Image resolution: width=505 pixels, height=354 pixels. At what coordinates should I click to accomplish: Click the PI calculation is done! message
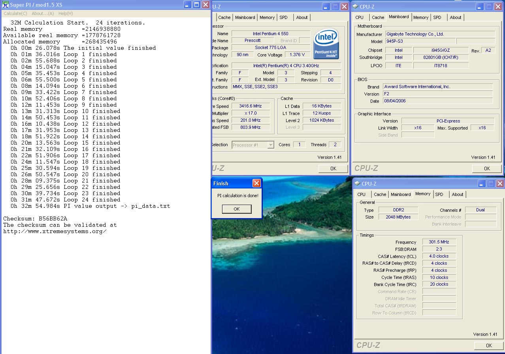[237, 196]
